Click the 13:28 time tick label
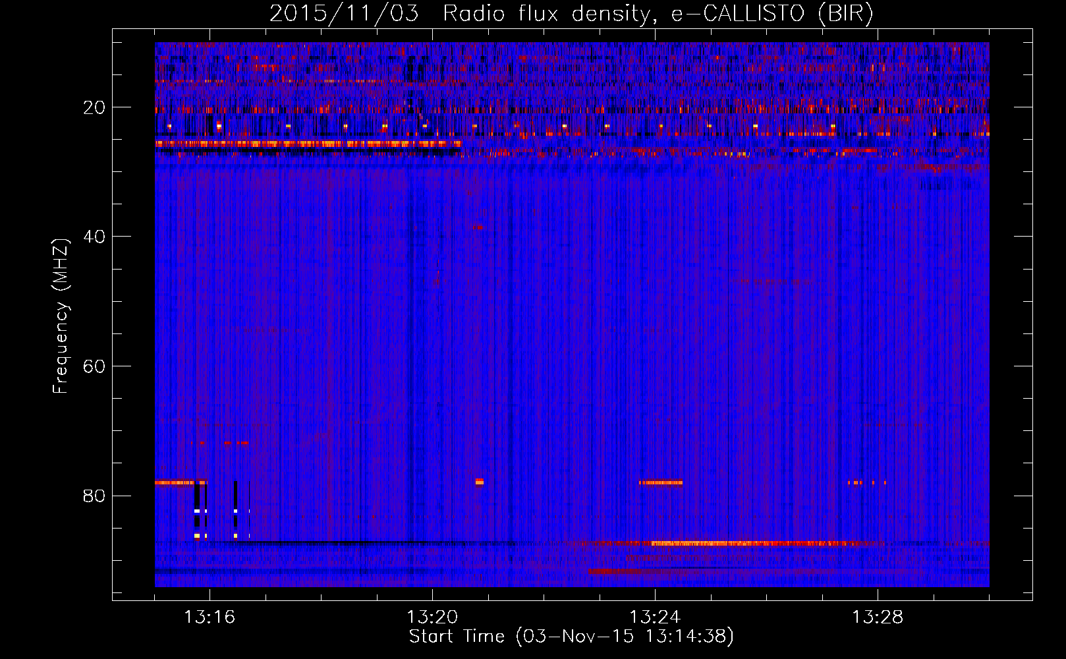 (x=878, y=617)
